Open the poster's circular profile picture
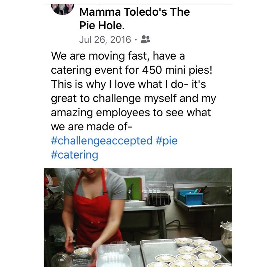 click(63, 9)
